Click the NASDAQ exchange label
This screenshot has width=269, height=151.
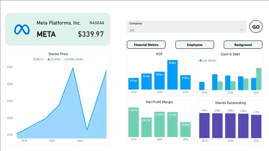click(x=97, y=23)
